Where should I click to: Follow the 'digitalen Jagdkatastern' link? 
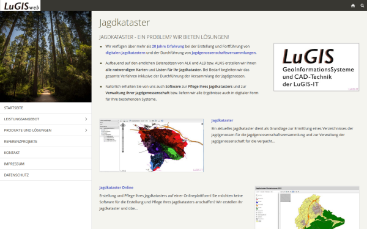[x=125, y=53]
